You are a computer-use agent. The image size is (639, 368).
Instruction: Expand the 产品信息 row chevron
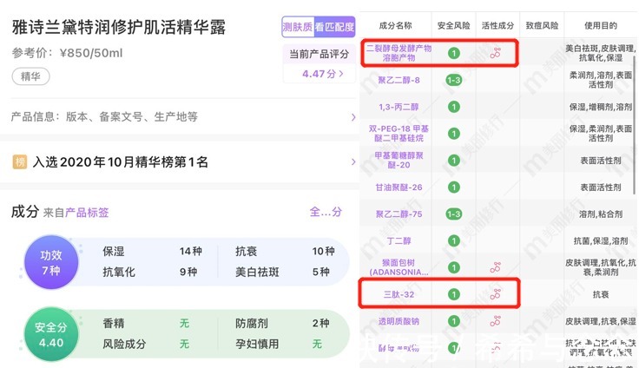click(x=352, y=117)
